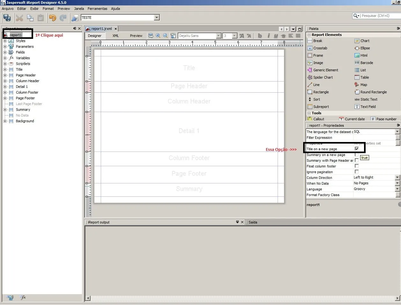Close the iReport output panel

coord(242,222)
